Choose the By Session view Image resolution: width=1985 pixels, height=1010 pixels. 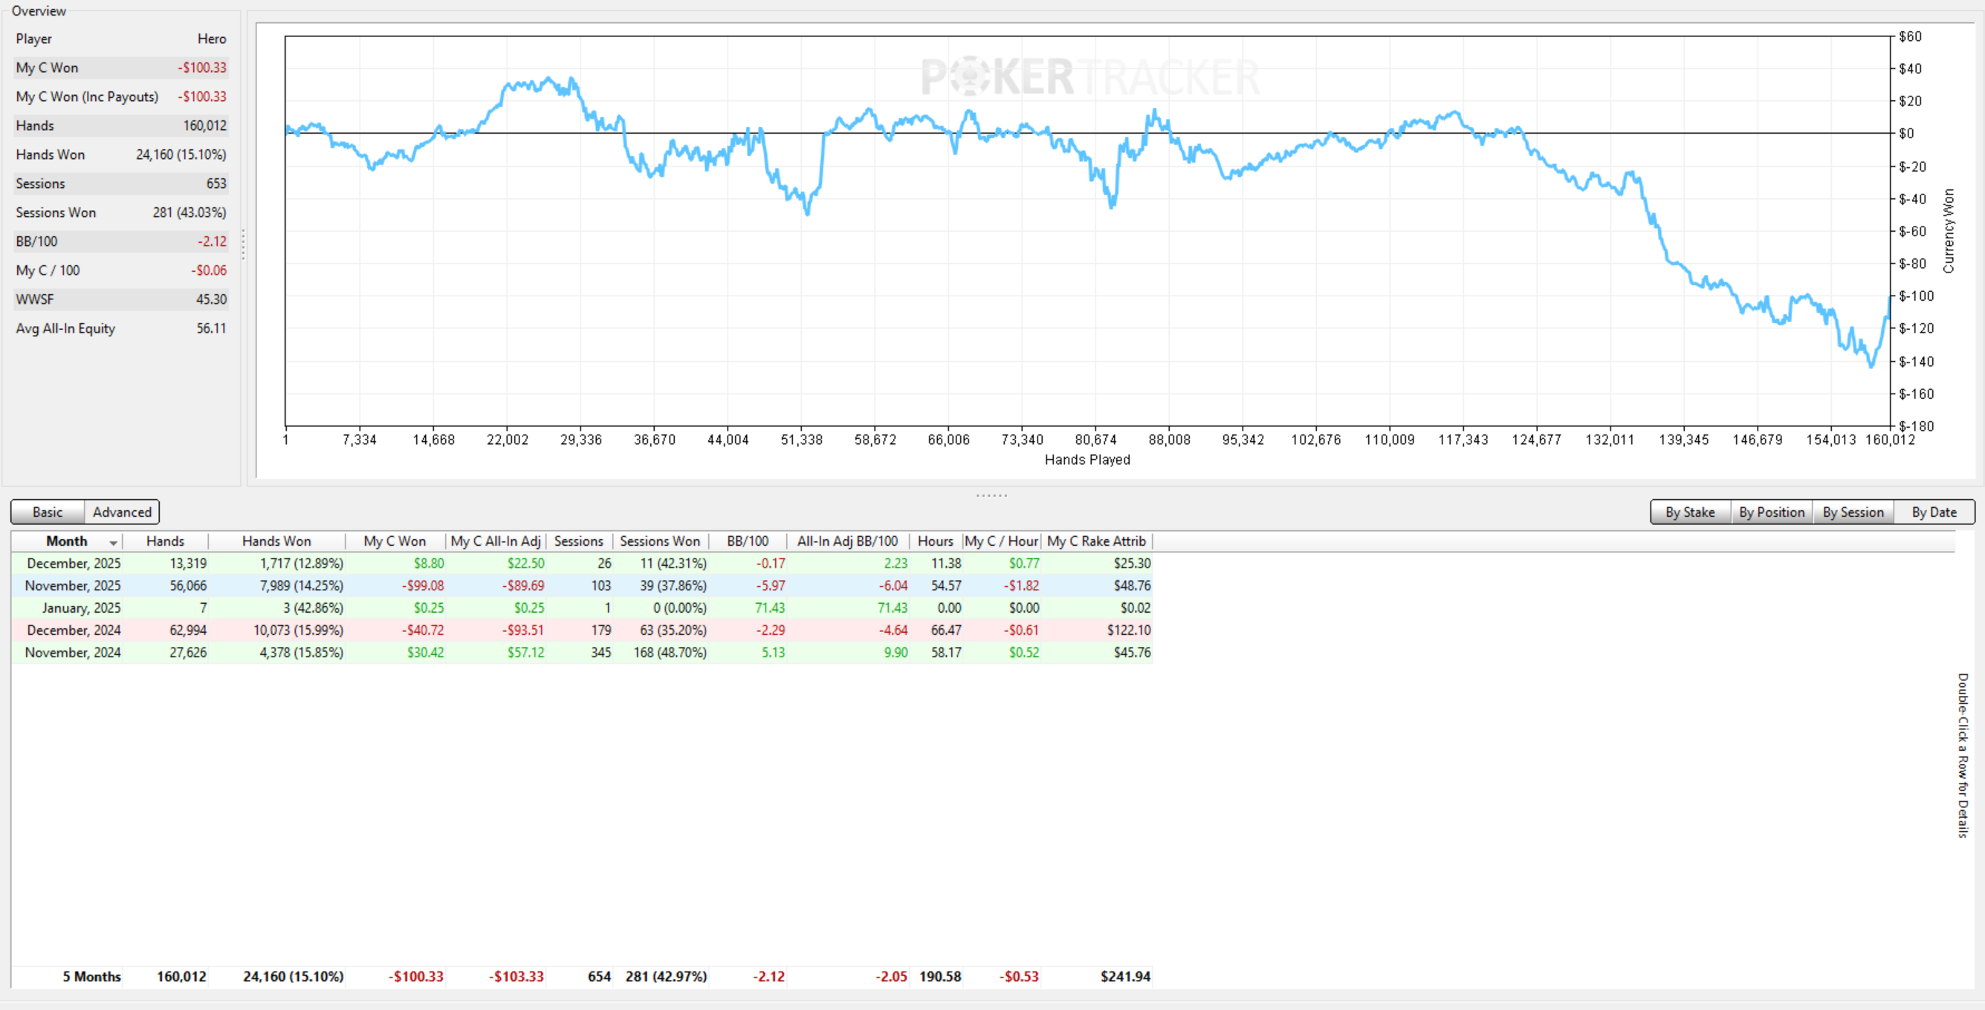point(1853,512)
